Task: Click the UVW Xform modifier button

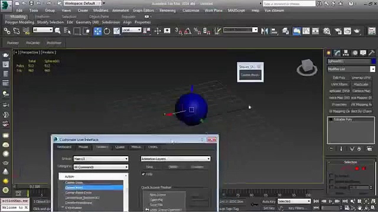Action: pyautogui.click(x=339, y=84)
